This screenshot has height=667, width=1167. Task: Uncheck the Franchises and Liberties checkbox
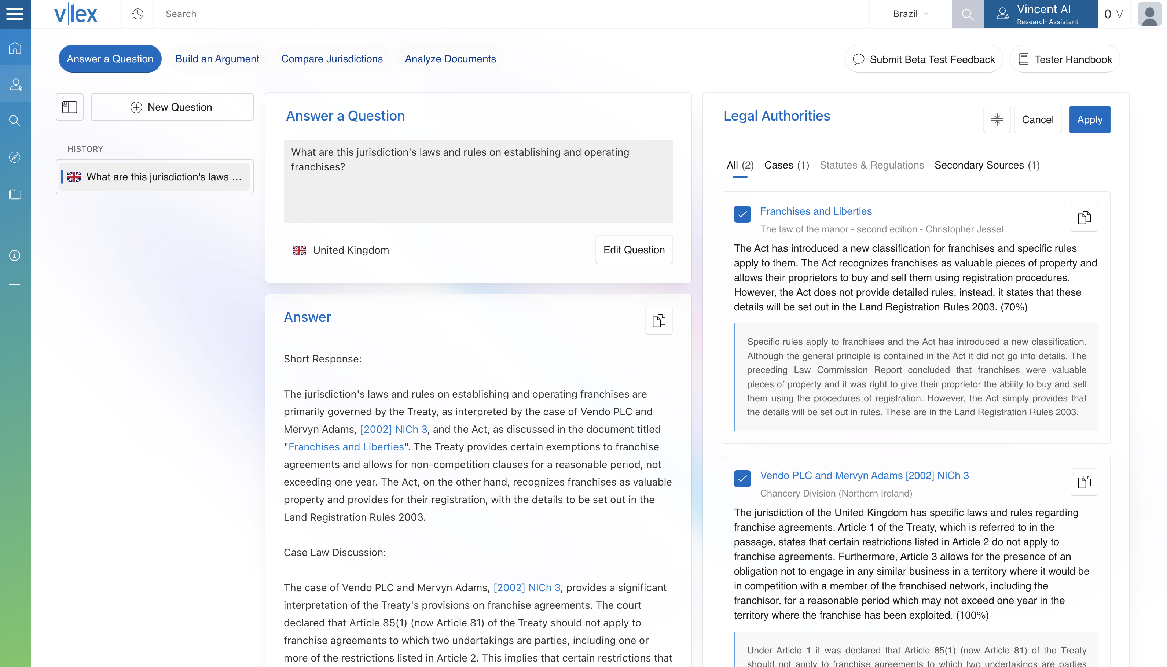click(742, 214)
